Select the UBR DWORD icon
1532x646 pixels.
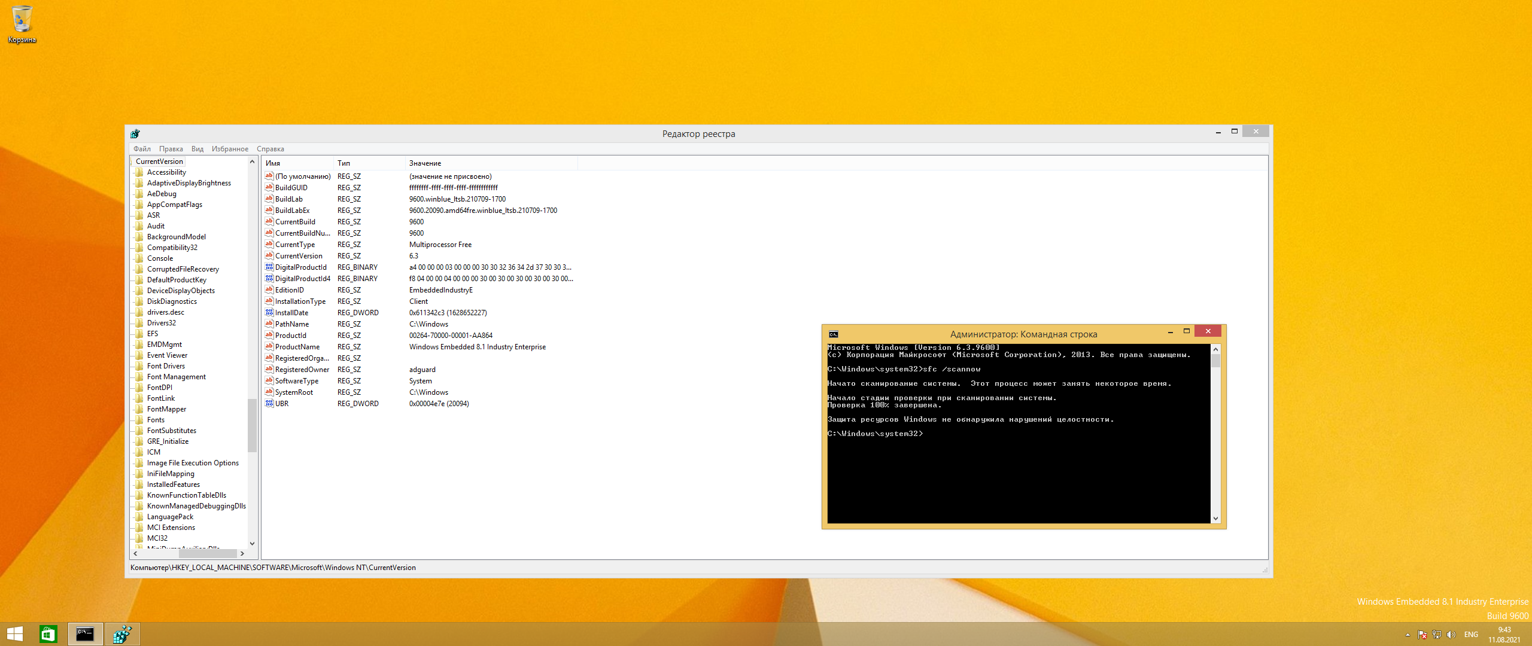269,403
